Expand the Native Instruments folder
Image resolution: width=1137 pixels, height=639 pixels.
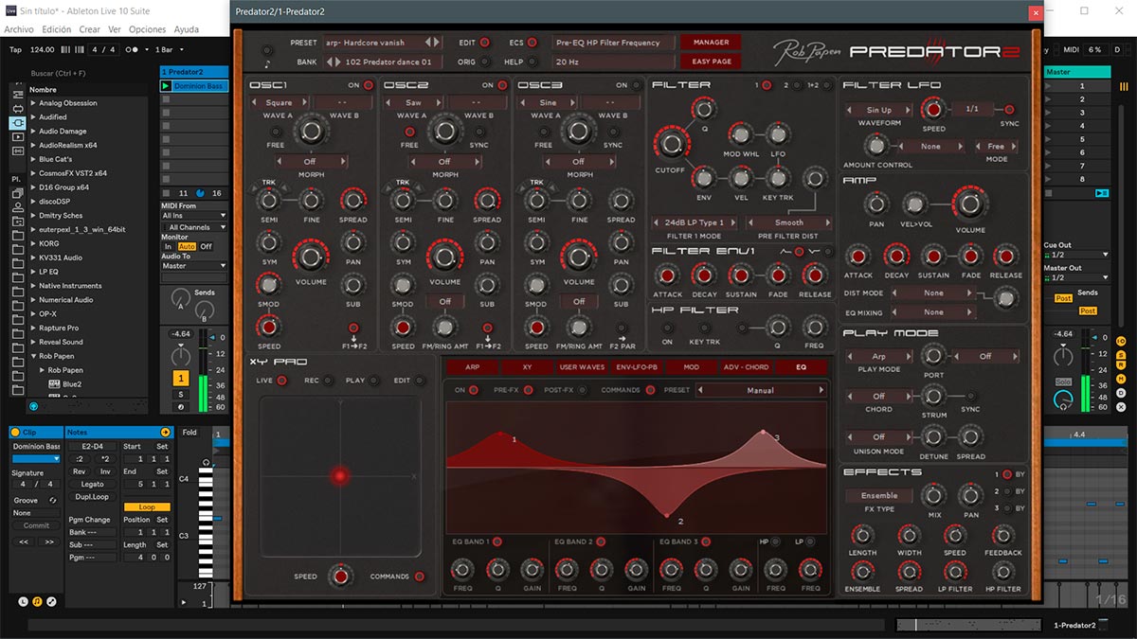33,286
